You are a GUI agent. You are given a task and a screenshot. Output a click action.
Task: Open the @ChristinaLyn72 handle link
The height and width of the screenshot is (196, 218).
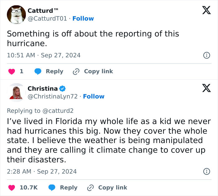pyautogui.click(x=53, y=97)
